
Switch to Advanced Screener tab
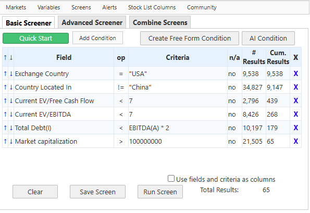coord(92,22)
